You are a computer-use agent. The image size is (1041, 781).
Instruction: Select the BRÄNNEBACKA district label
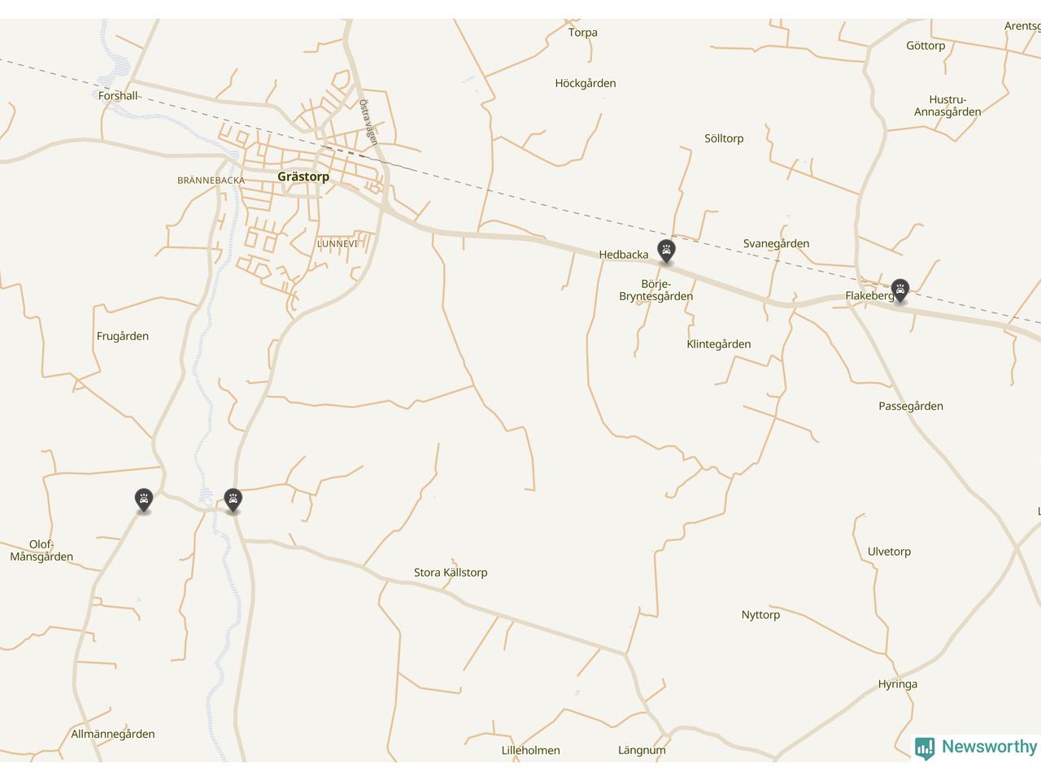coord(211,181)
